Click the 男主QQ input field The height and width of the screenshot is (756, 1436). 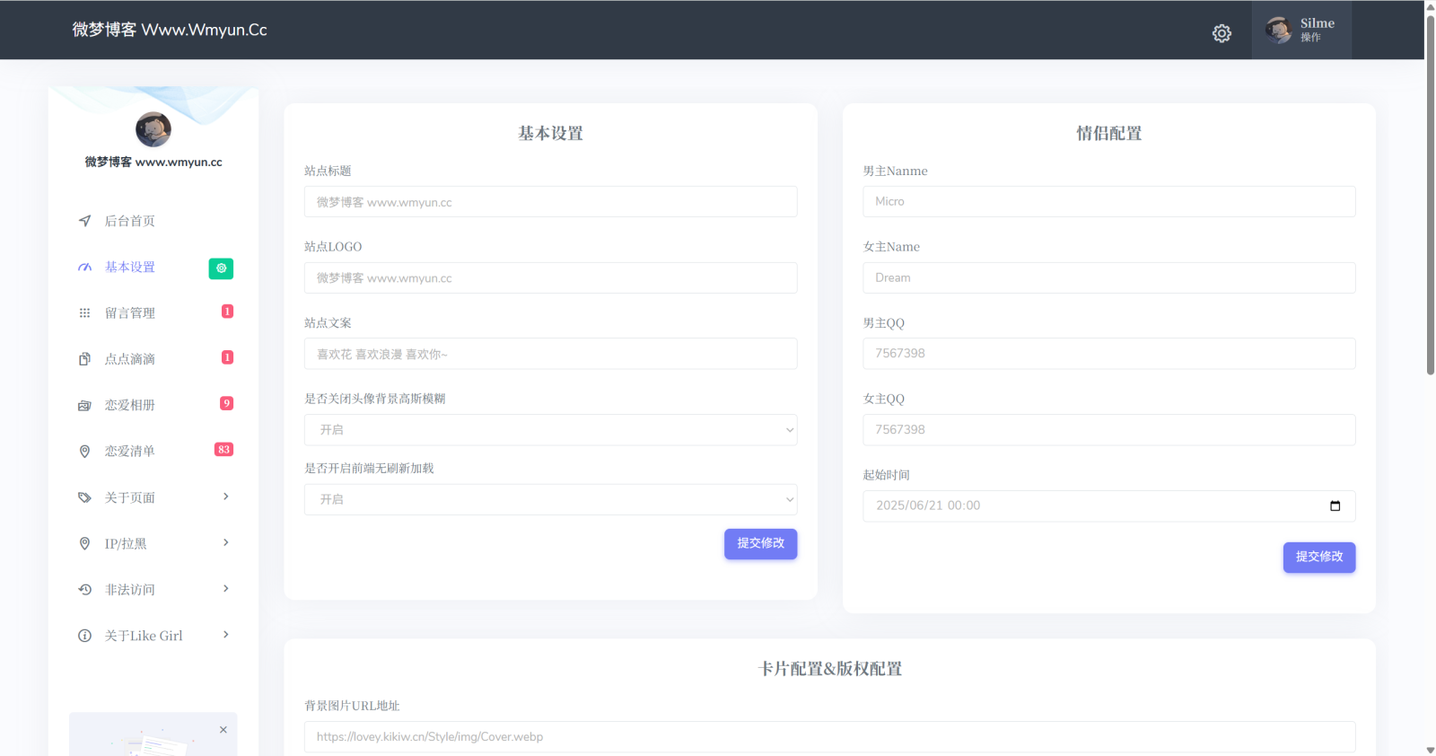pyautogui.click(x=1109, y=354)
